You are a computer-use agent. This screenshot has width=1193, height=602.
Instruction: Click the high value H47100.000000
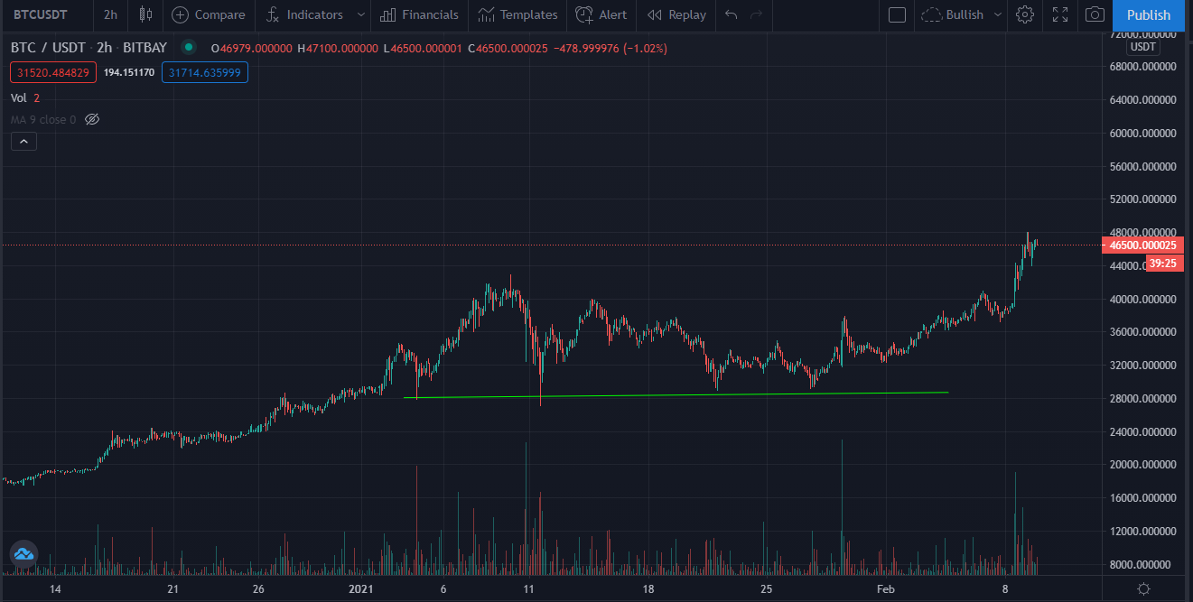[x=338, y=48]
